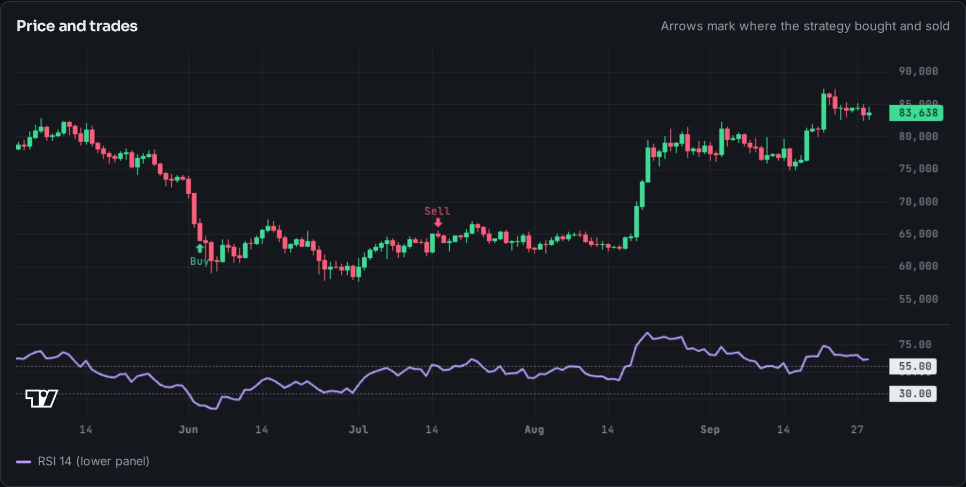Click the RSI 14 legend line swatch
Viewport: 966px width, 487px height.
(24, 462)
